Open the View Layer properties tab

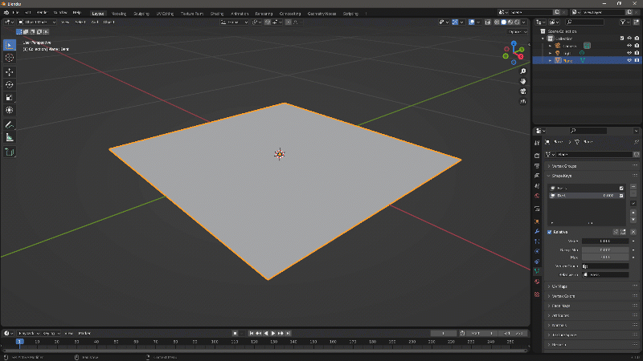click(537, 176)
